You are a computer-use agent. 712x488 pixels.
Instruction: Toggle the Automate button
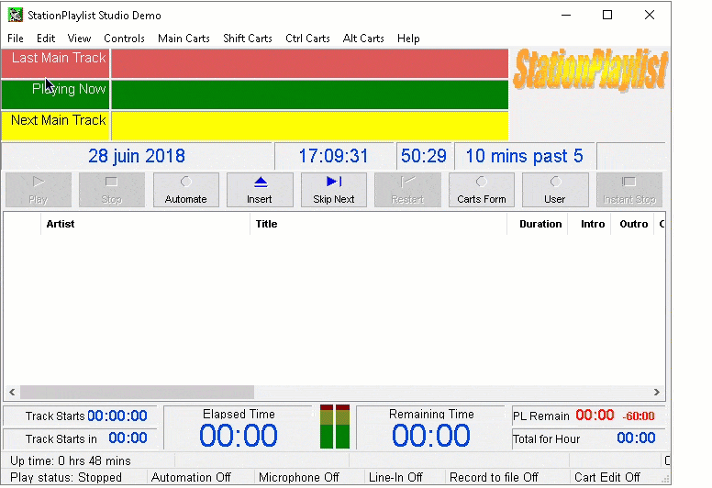[x=185, y=190]
